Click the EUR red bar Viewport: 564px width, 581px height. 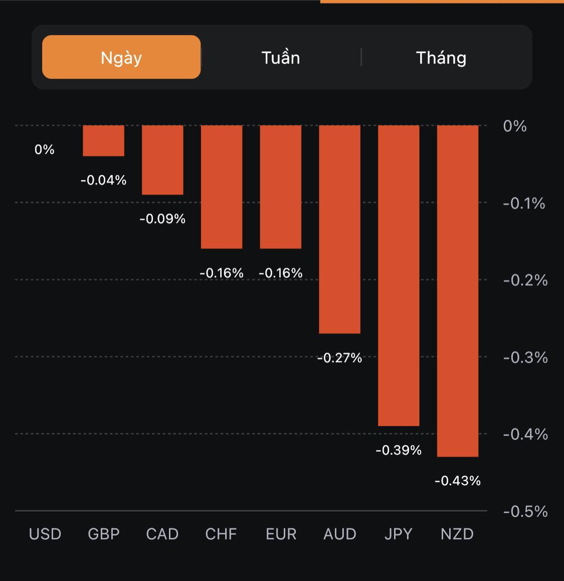click(281, 186)
